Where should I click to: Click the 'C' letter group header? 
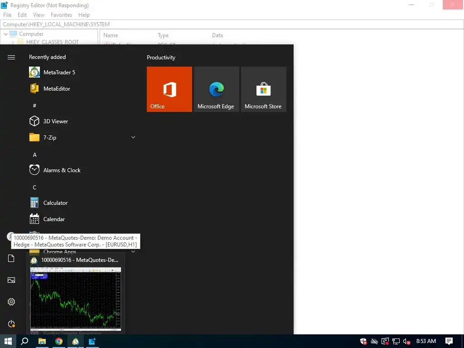pos(34,187)
